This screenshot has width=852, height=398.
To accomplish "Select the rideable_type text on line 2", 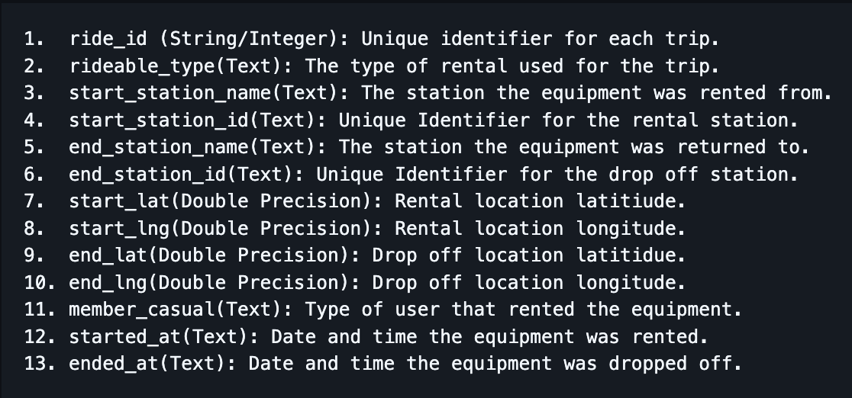I will pos(141,66).
